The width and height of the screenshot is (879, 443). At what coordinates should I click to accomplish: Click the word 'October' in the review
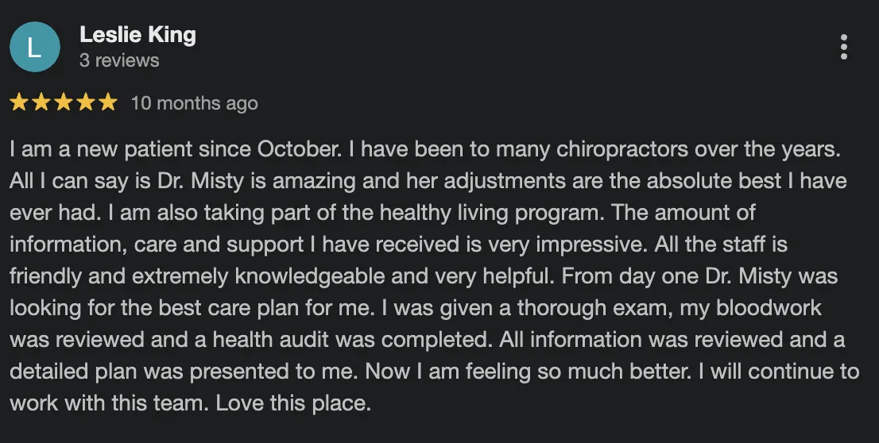[298, 149]
